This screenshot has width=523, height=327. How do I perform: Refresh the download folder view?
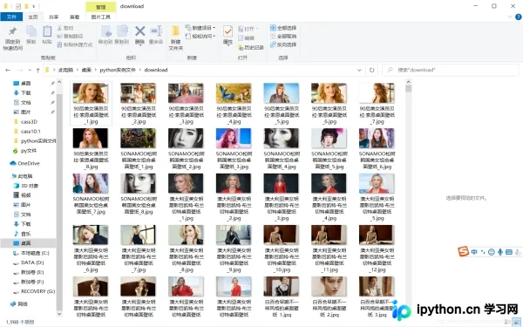click(371, 70)
